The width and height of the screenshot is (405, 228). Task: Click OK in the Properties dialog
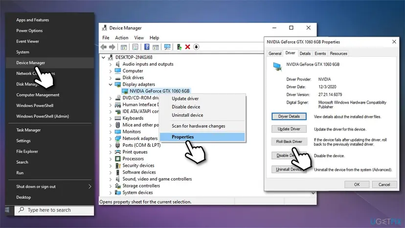click(357, 184)
